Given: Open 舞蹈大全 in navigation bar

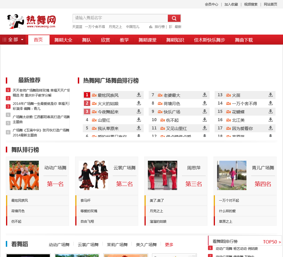Looking at the screenshot, I should click(x=63, y=40).
